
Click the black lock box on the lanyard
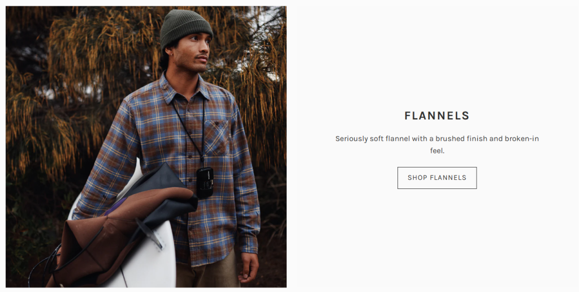[x=205, y=182]
